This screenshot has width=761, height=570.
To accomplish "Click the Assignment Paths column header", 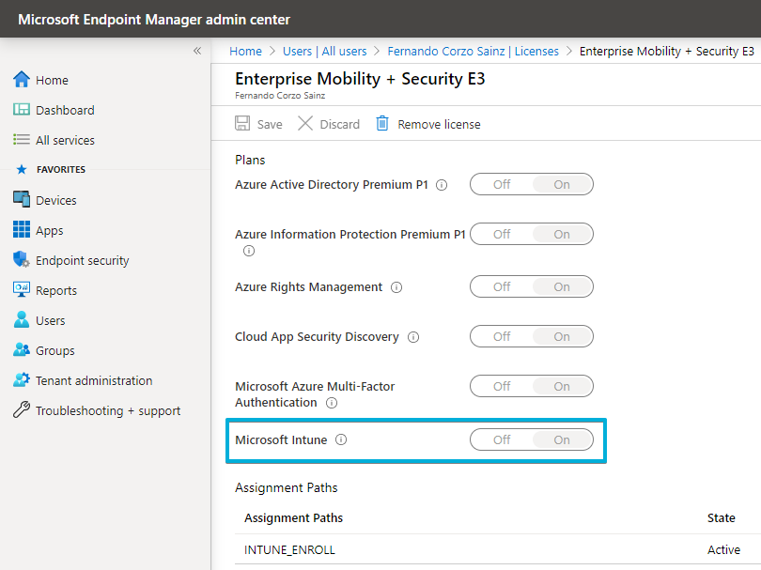I will coord(294,517).
